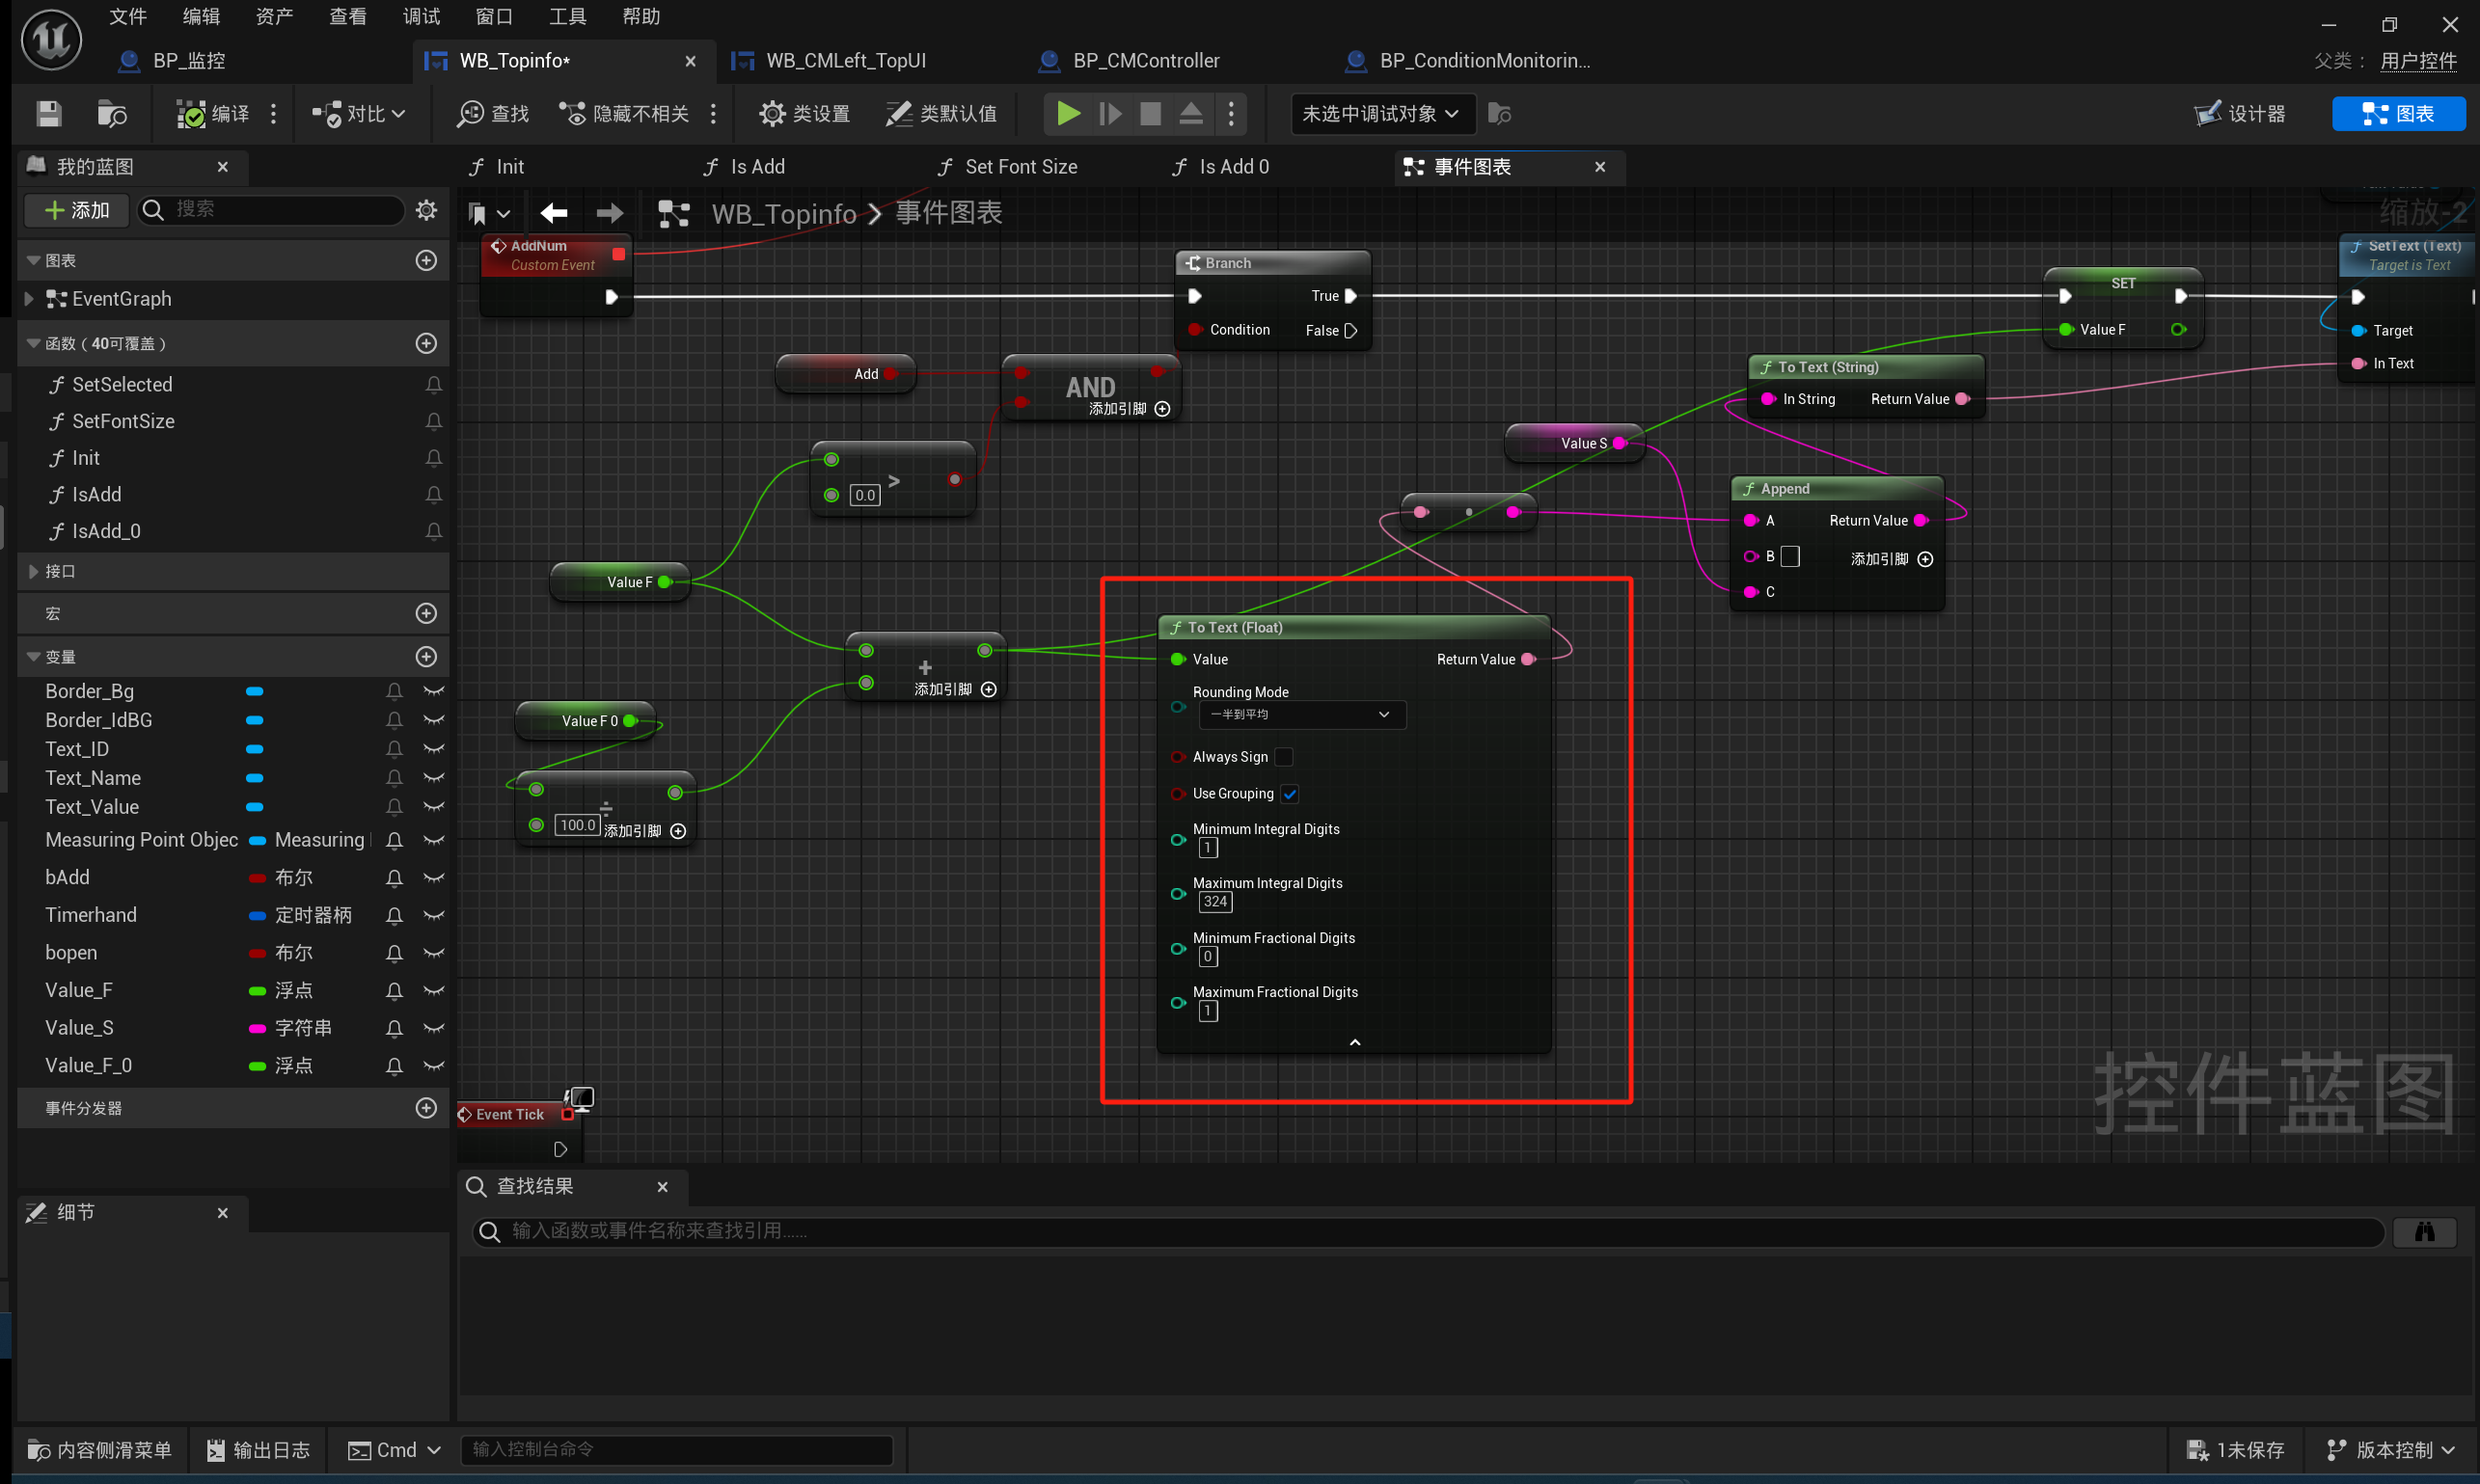Click the Compile (编译) button
The image size is (2480, 1484).
(212, 114)
